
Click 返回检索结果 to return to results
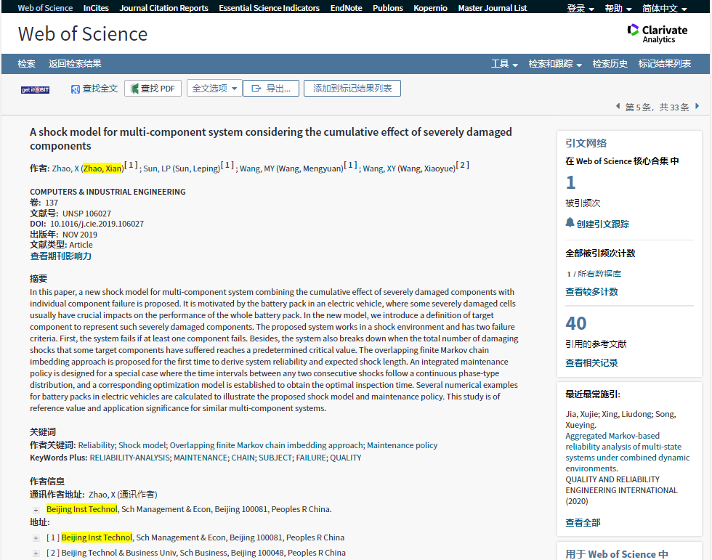click(75, 64)
